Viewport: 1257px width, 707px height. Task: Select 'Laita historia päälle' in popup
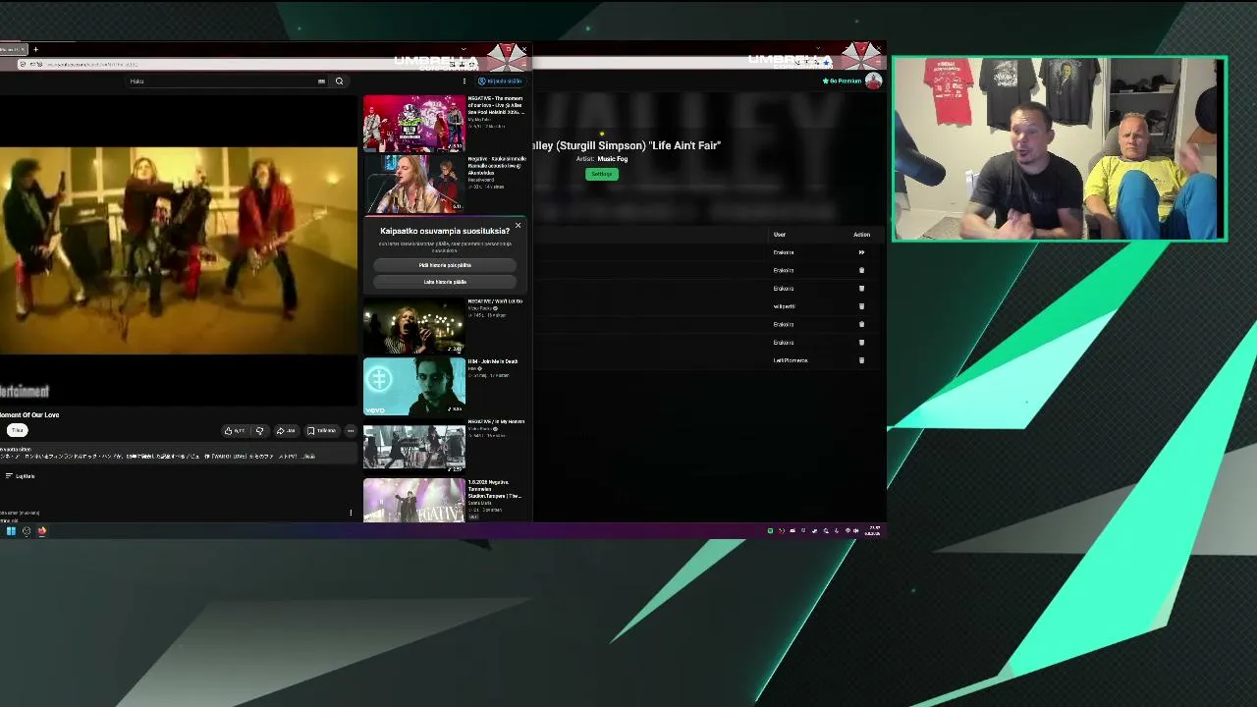pyautogui.click(x=445, y=282)
